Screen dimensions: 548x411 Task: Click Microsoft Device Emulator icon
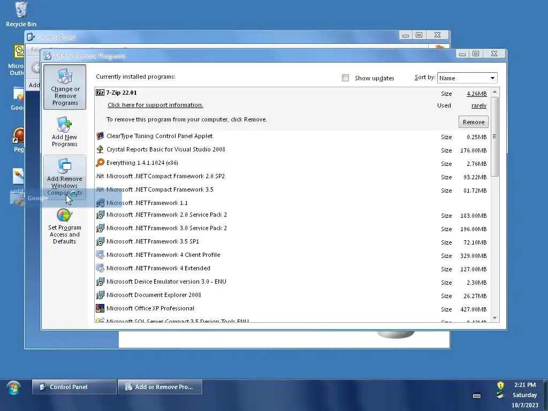[x=100, y=281]
